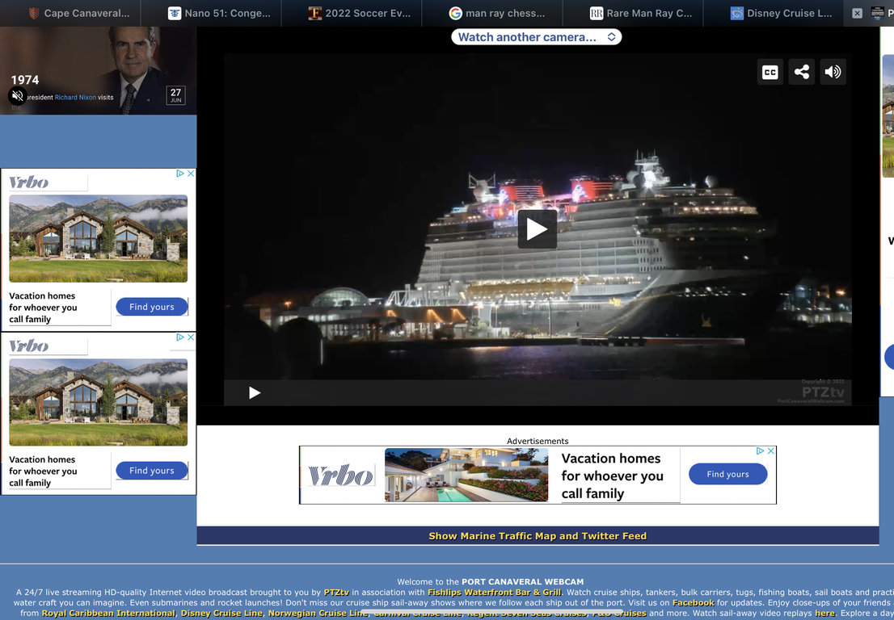Open the share icon on the video
The height and width of the screenshot is (620, 894).
801,72
